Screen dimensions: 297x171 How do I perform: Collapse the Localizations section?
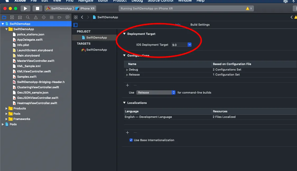[124, 103]
